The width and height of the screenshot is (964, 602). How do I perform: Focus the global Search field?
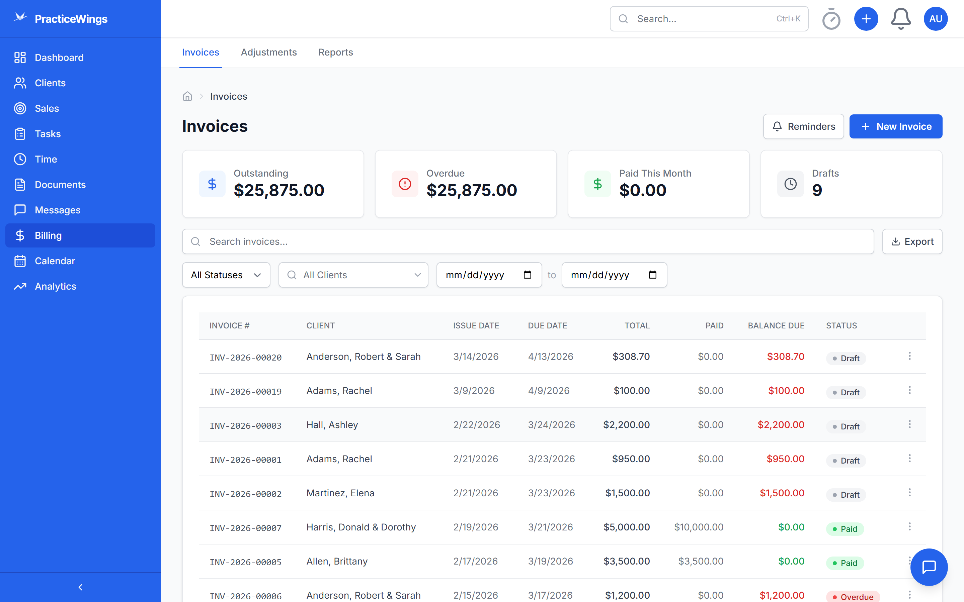pyautogui.click(x=709, y=19)
